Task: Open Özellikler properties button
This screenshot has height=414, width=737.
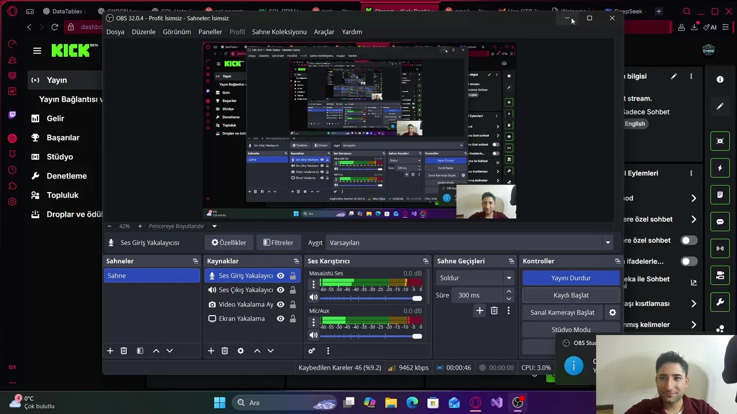Action: 229,243
